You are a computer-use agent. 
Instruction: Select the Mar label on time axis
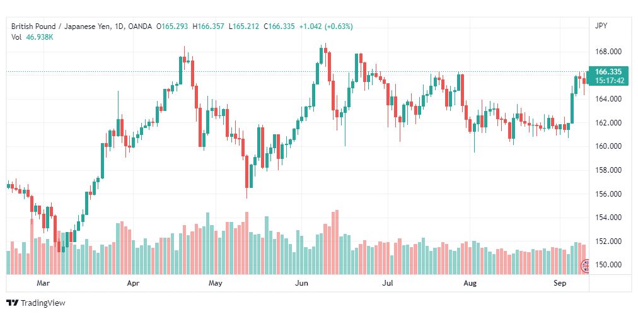coord(43,283)
